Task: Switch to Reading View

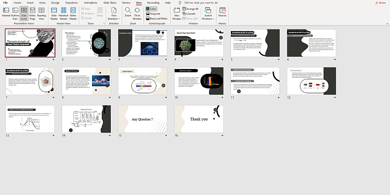Action: click(42, 14)
